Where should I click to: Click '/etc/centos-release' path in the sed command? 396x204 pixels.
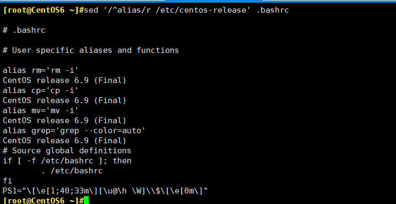[201, 11]
